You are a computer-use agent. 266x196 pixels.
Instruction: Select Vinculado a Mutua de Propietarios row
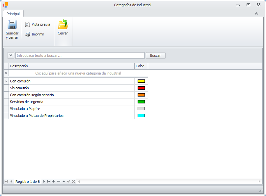coord(76,116)
